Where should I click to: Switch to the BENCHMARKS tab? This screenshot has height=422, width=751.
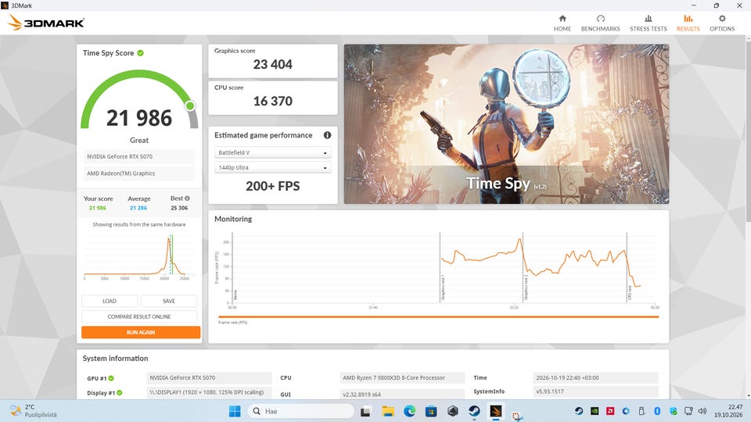click(x=600, y=23)
